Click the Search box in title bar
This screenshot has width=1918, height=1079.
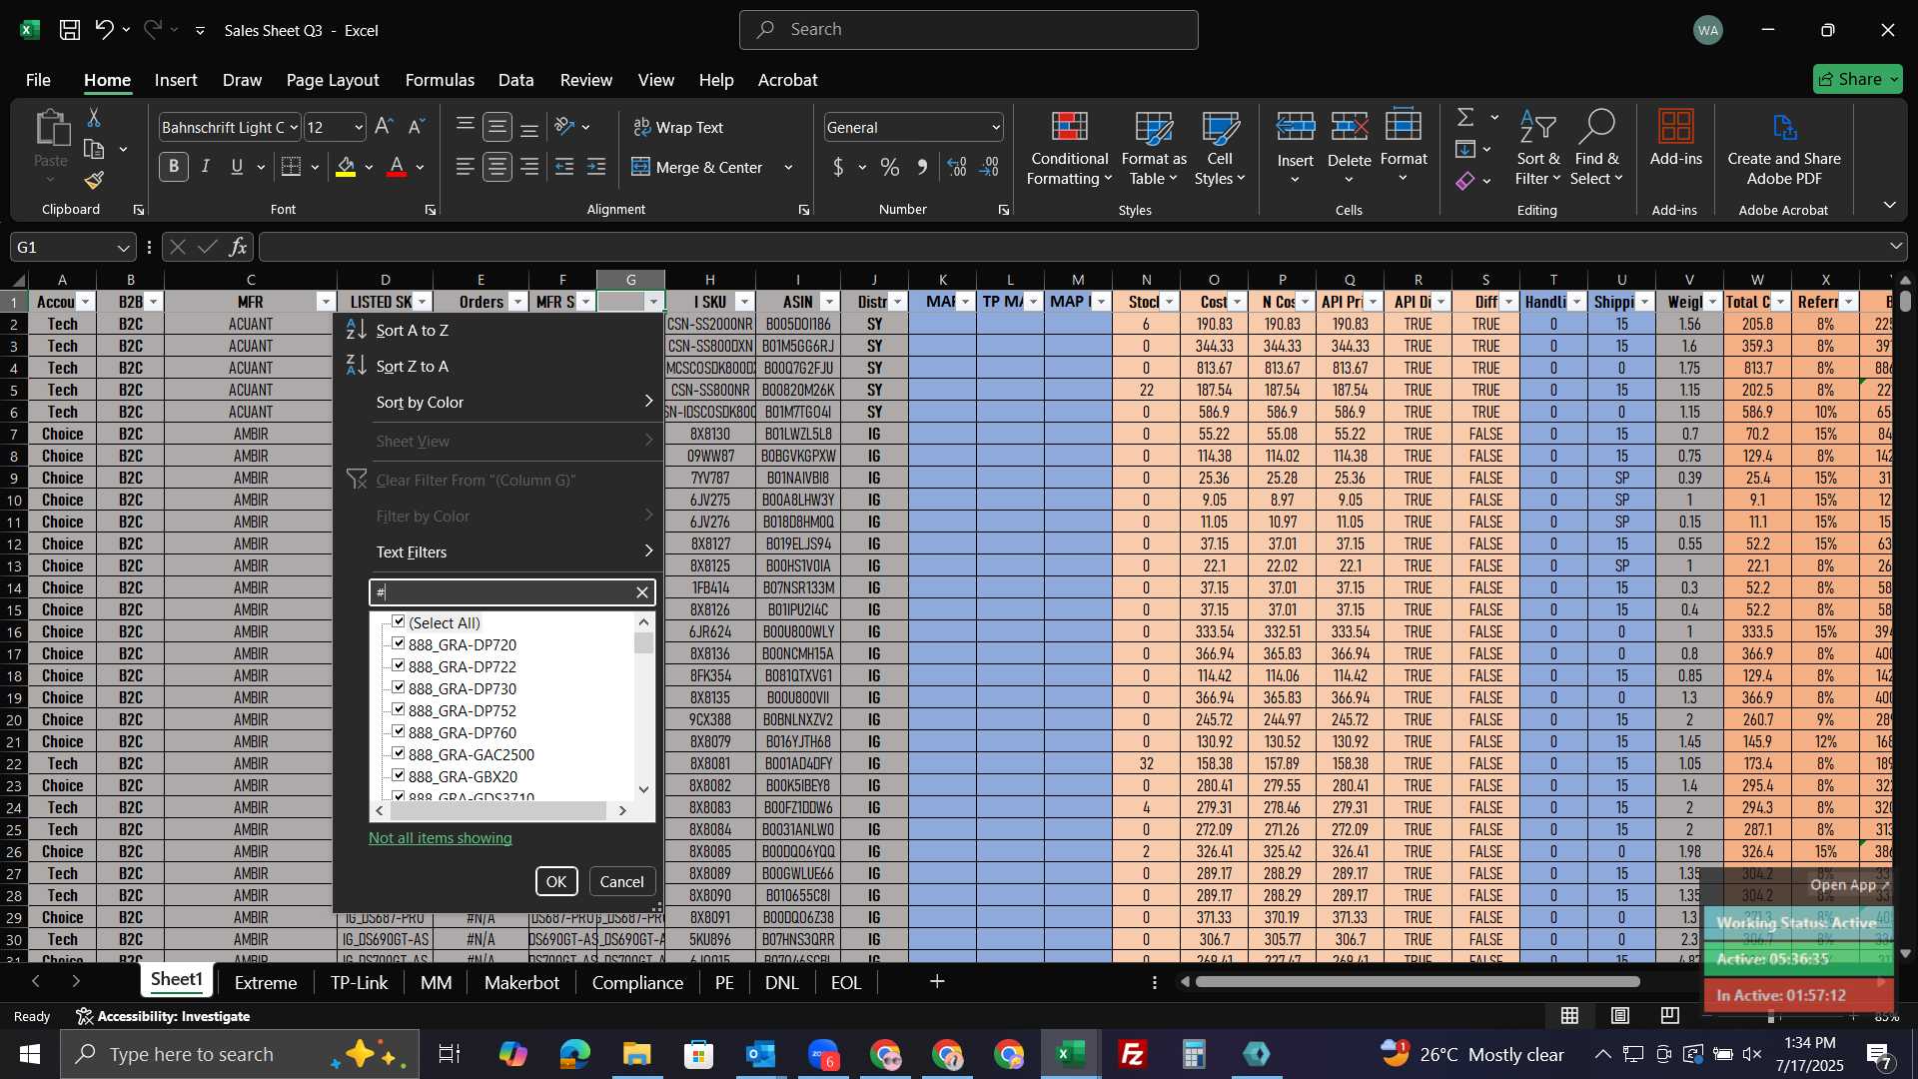coord(968,30)
